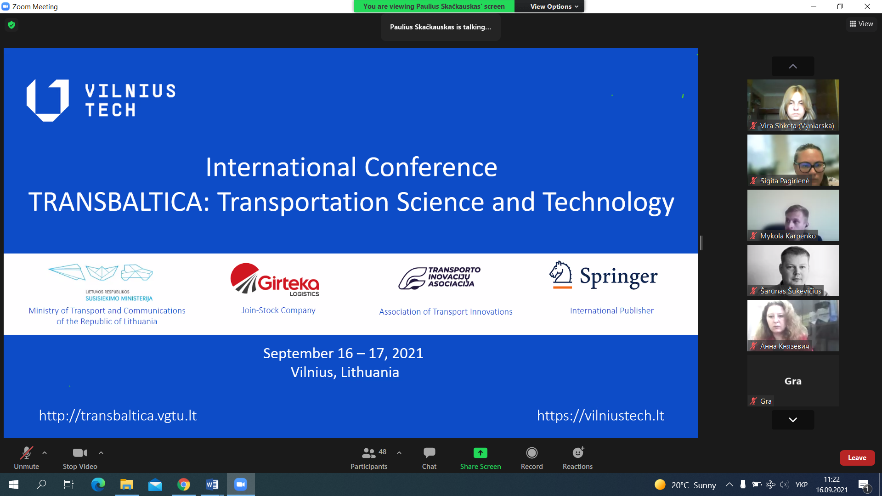This screenshot has height=496, width=882.
Task: Switch to Word from taskbar
Action: [x=212, y=485]
